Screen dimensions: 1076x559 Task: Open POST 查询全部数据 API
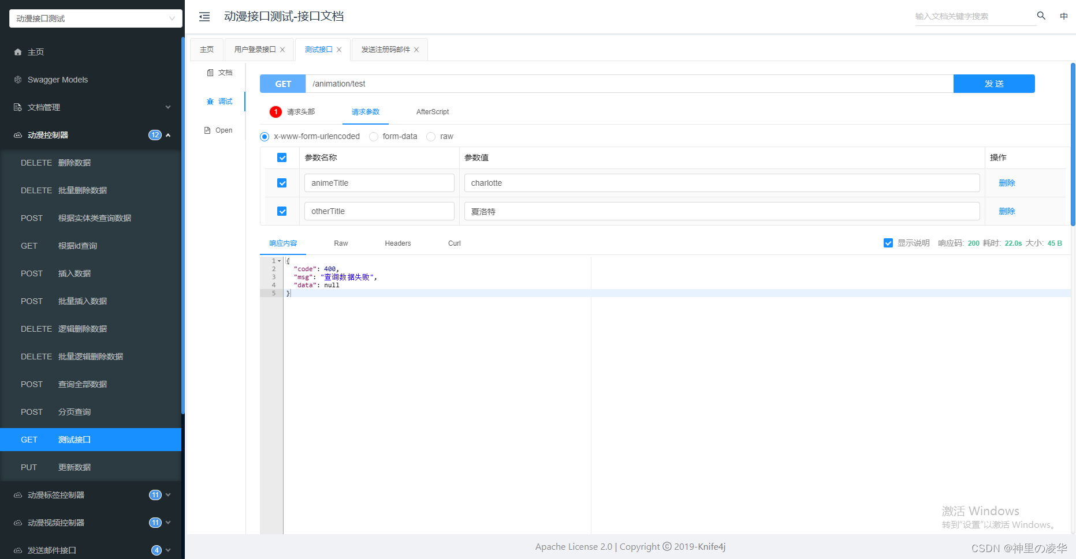tap(91, 384)
